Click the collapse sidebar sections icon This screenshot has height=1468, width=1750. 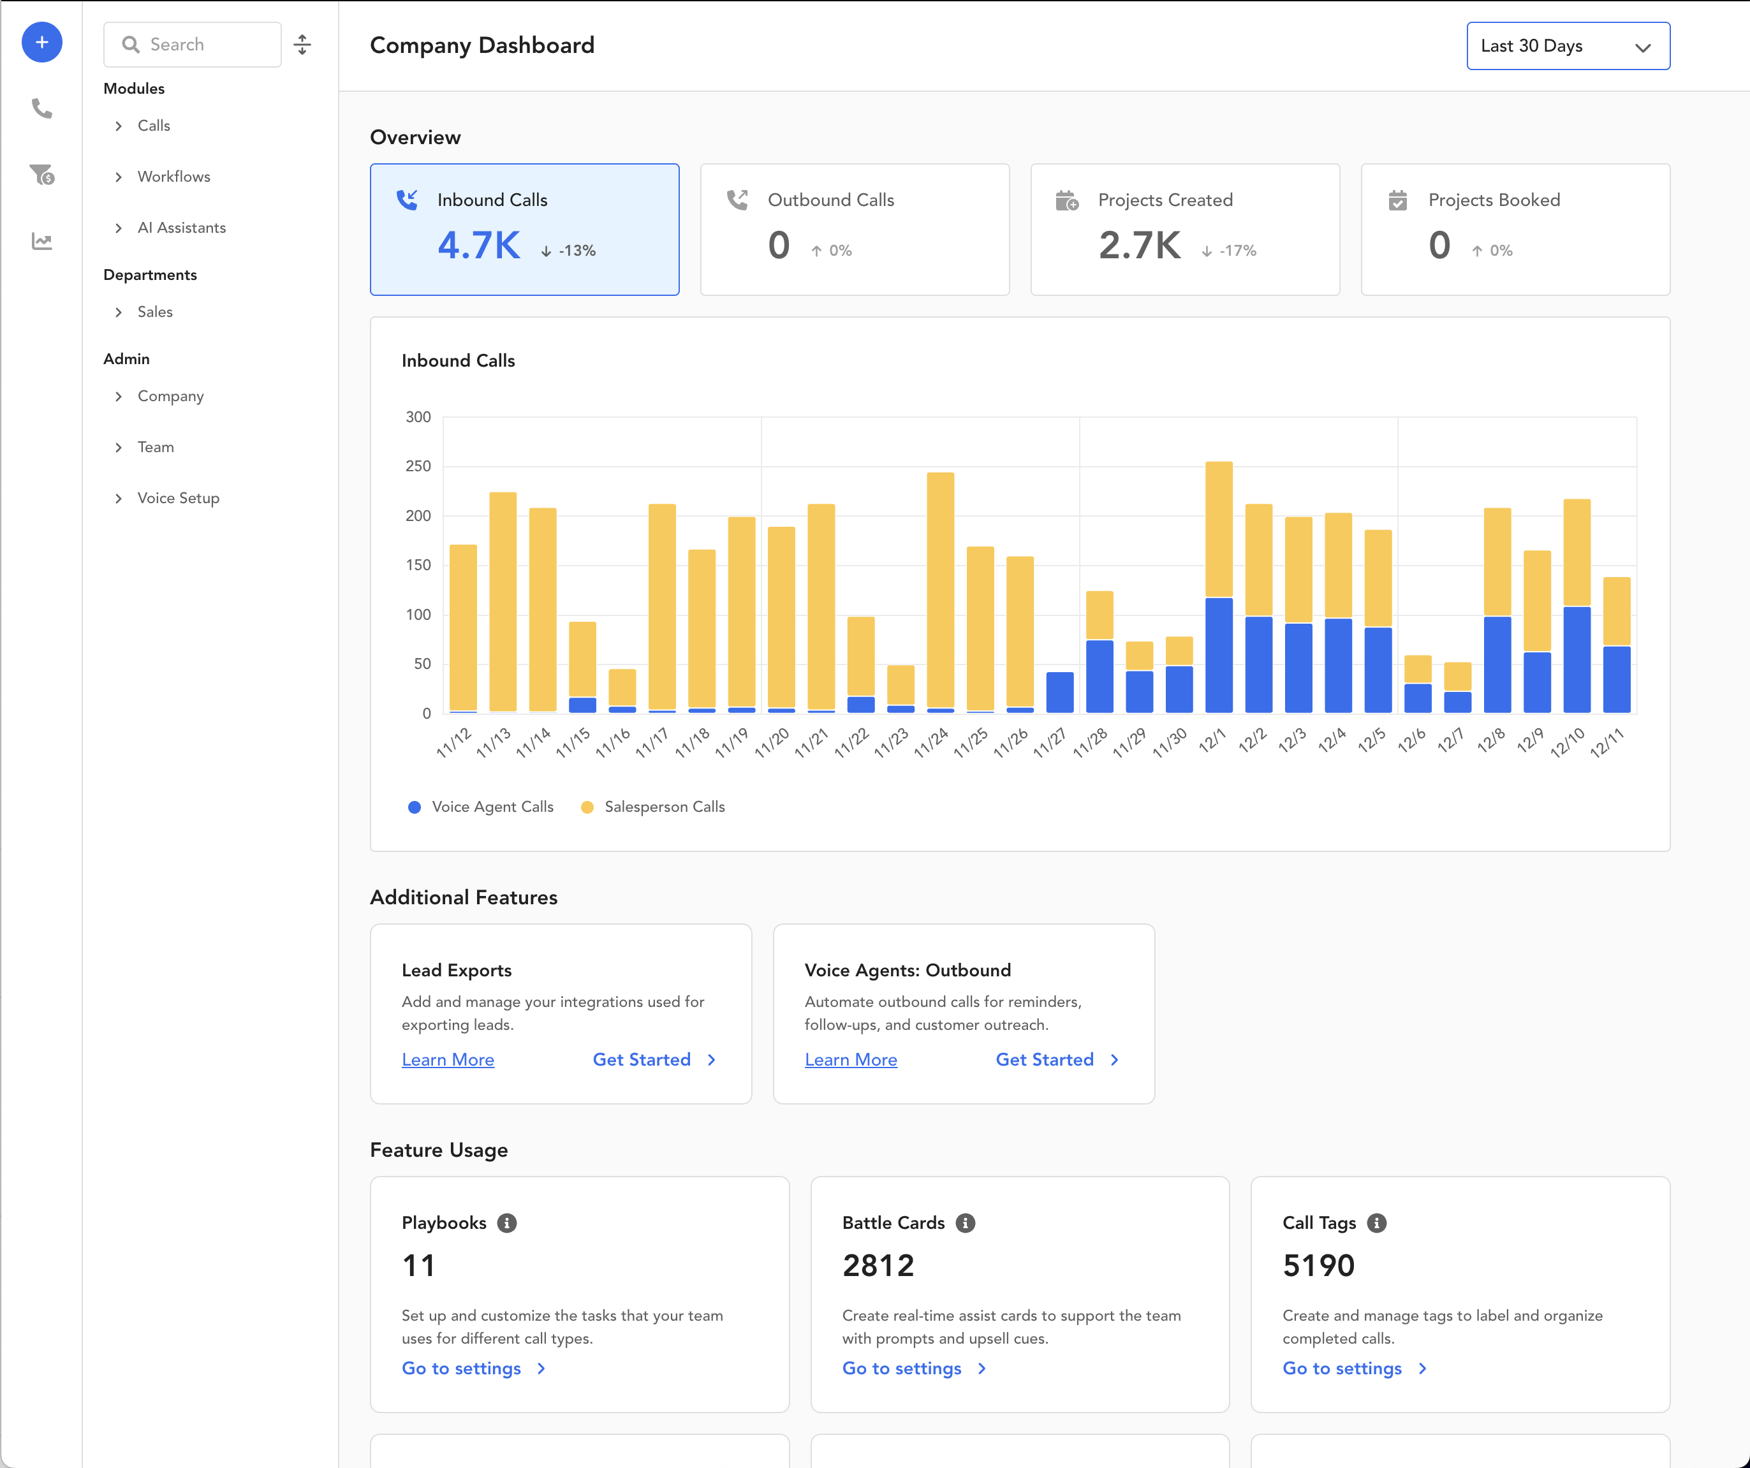pos(302,45)
